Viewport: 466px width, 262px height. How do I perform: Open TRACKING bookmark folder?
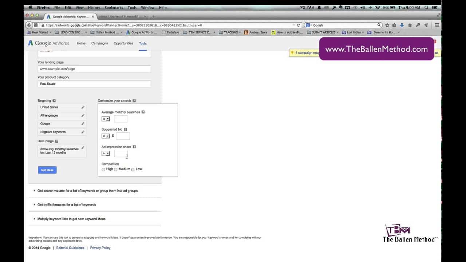click(x=230, y=32)
